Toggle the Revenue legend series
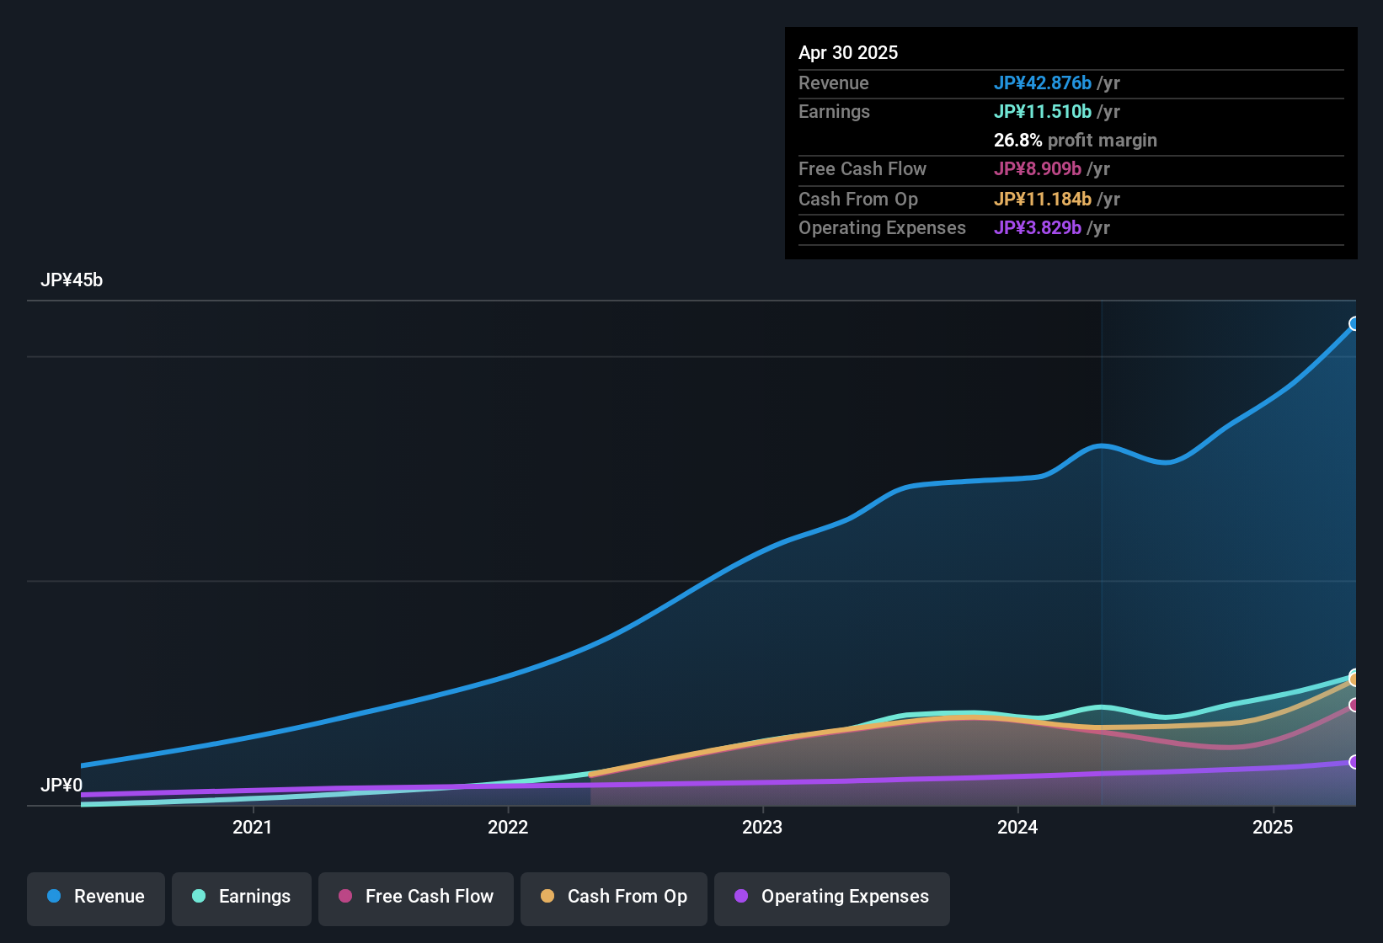Screen dimensions: 1383x943 96,898
